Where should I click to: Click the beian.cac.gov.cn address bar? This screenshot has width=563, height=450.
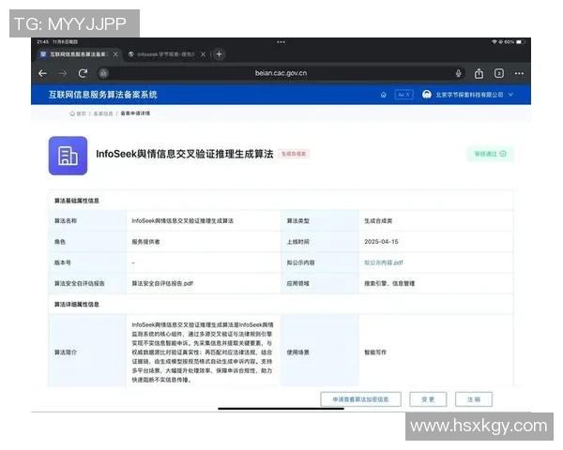pos(281,73)
